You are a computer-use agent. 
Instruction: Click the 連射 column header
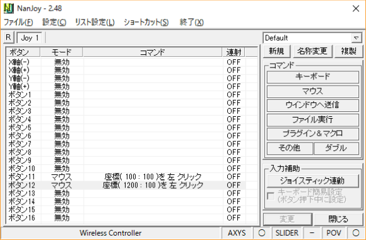pos(233,52)
